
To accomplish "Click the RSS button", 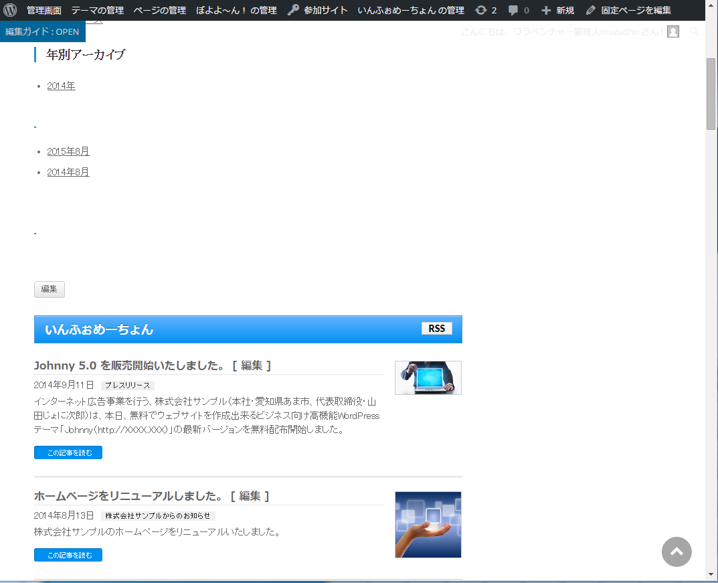I will [437, 329].
